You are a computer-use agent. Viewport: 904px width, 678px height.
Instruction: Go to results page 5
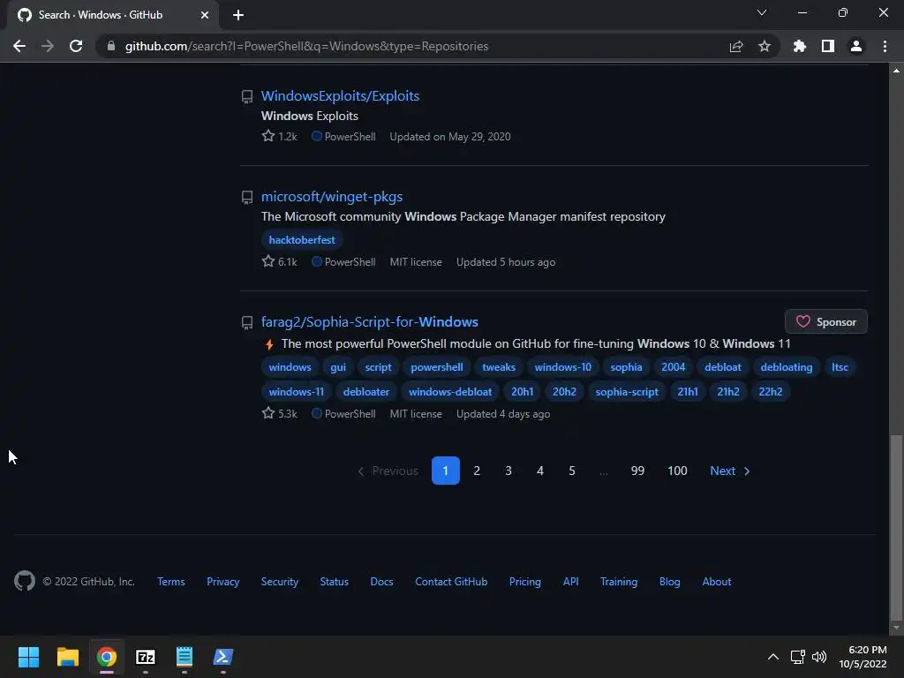pos(572,471)
